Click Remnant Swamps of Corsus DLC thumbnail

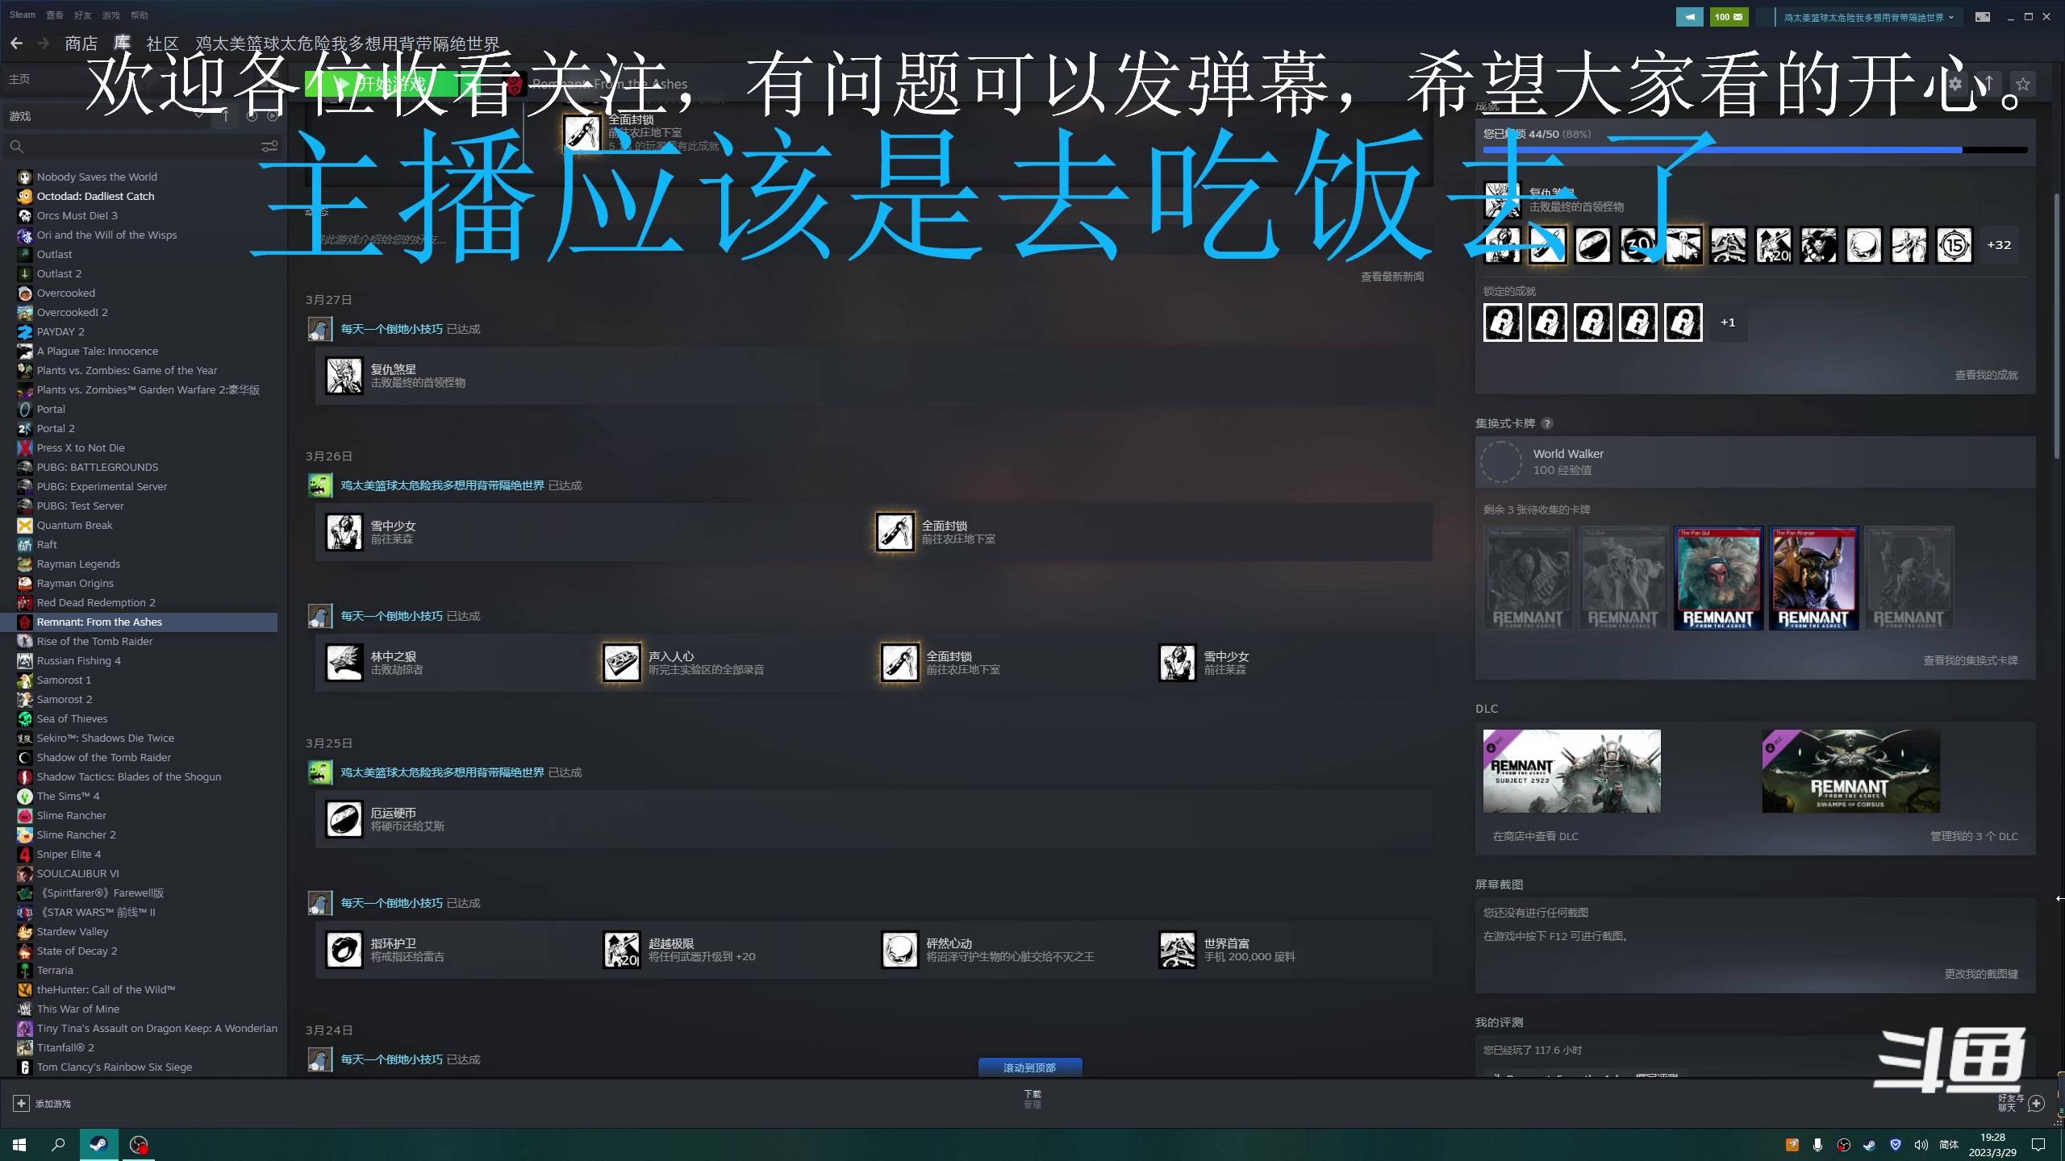coord(1850,771)
